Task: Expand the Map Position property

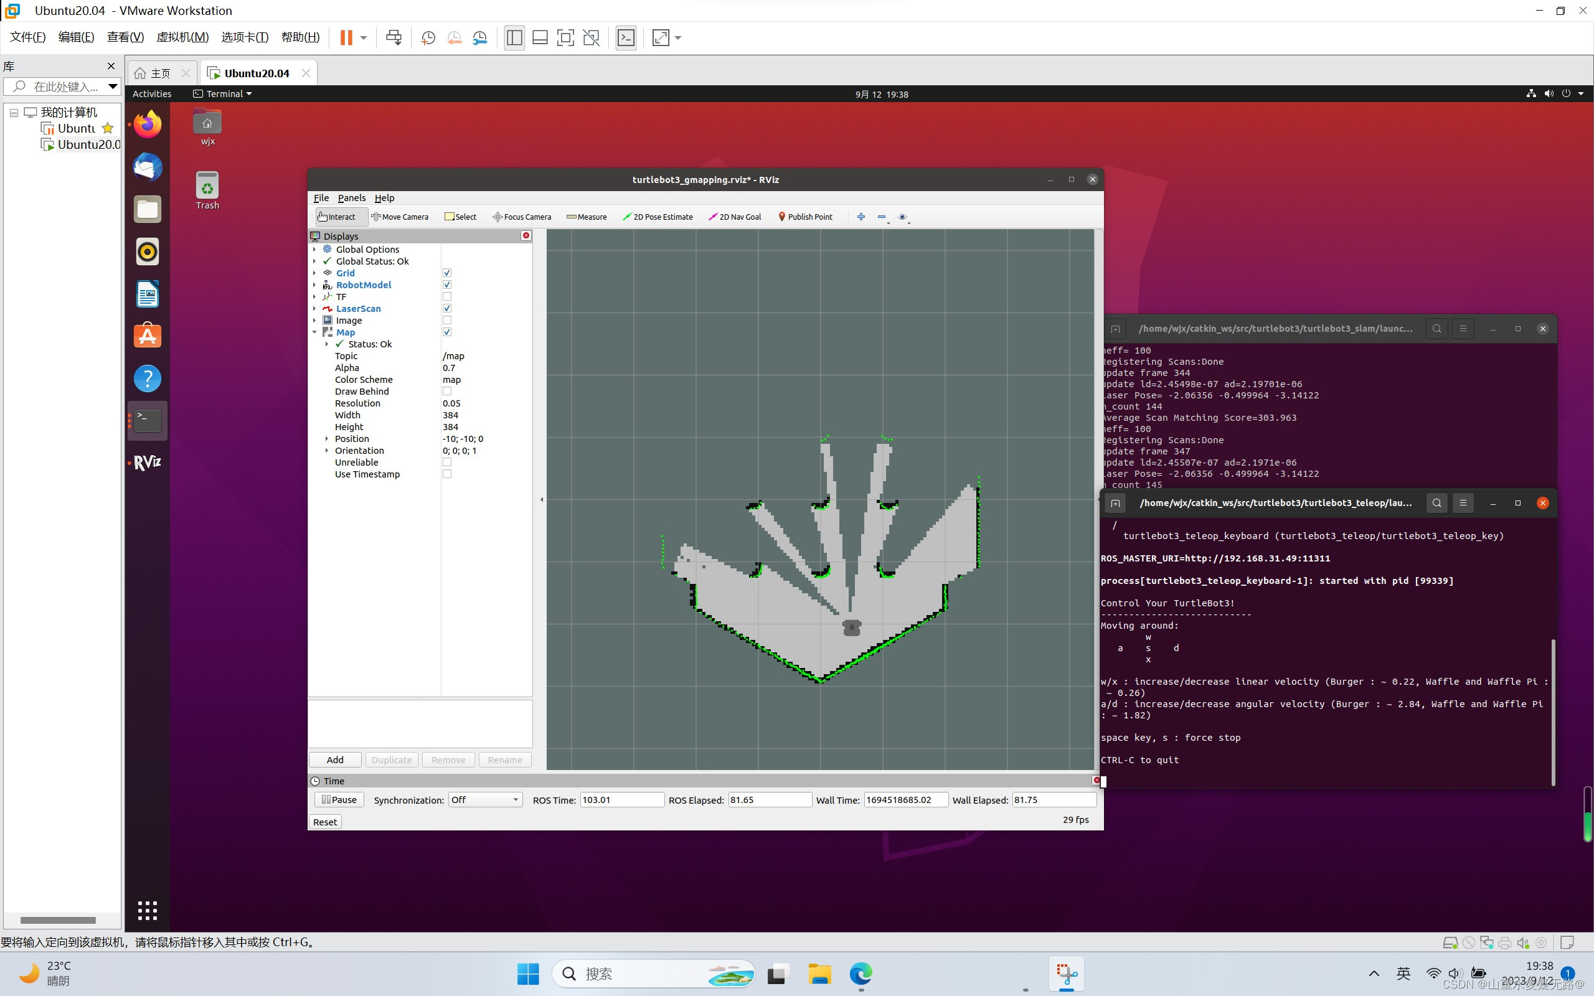Action: click(x=327, y=439)
